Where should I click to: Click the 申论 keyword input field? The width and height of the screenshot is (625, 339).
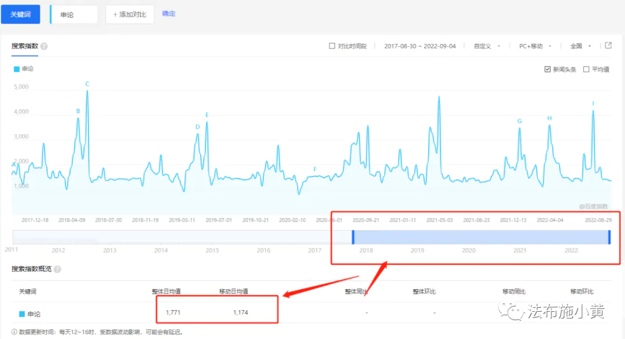coord(74,14)
